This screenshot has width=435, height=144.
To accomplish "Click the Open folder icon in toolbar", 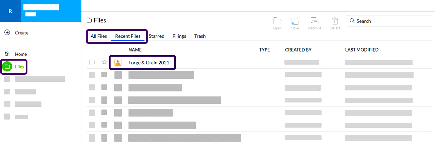I will click(x=277, y=21).
